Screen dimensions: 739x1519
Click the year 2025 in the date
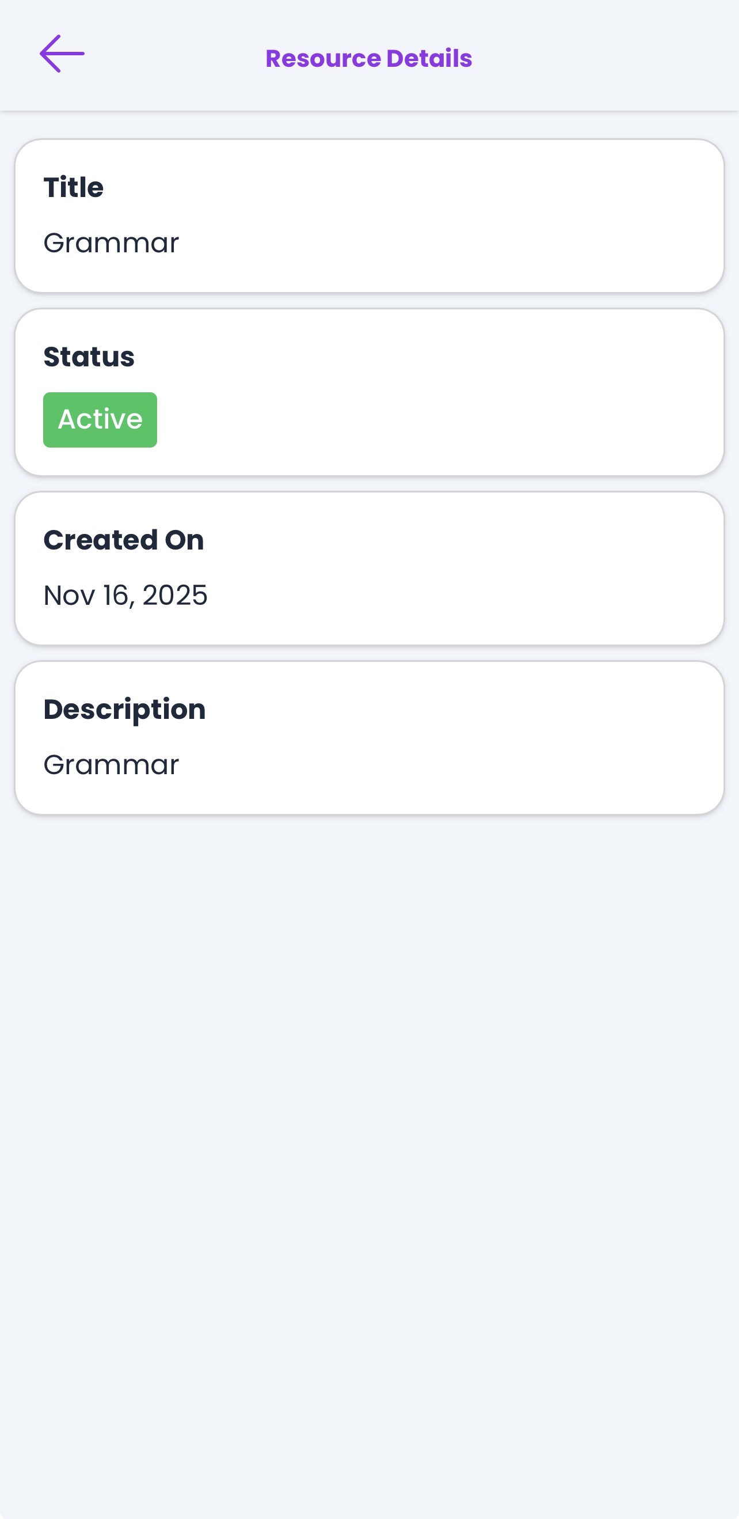[x=175, y=595]
